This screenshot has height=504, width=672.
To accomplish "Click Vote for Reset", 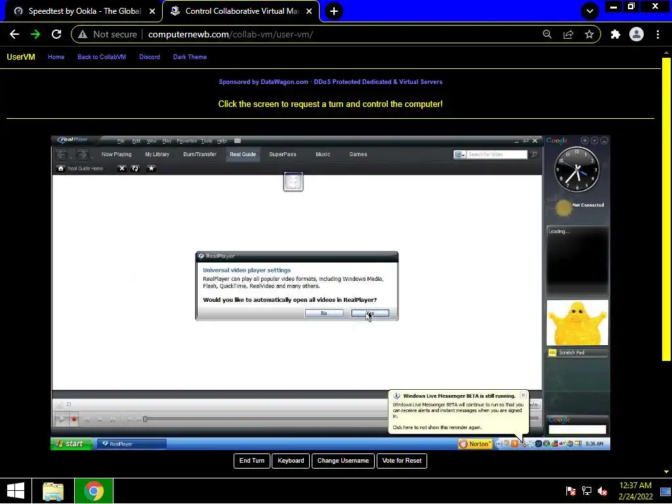I will click(x=402, y=461).
